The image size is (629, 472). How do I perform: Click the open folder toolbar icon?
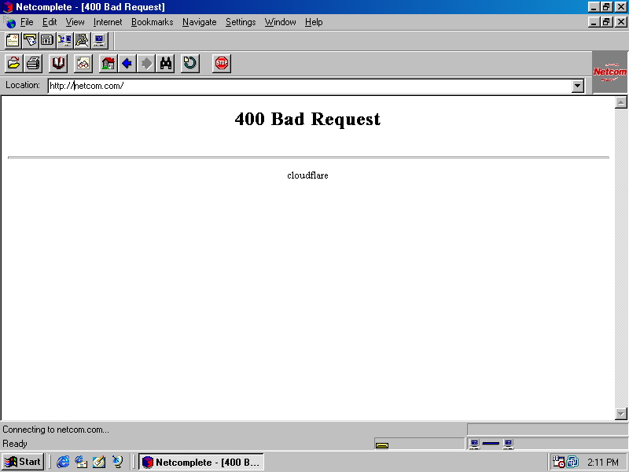13,63
